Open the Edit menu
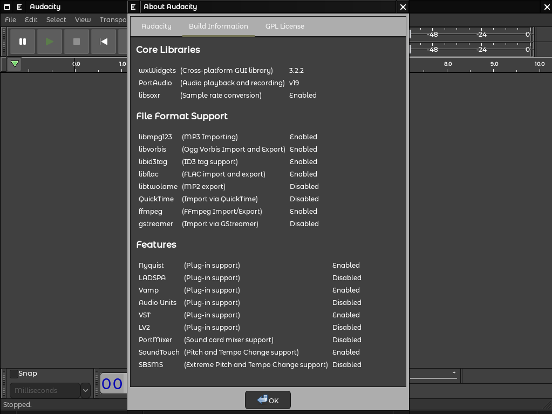 (31, 20)
